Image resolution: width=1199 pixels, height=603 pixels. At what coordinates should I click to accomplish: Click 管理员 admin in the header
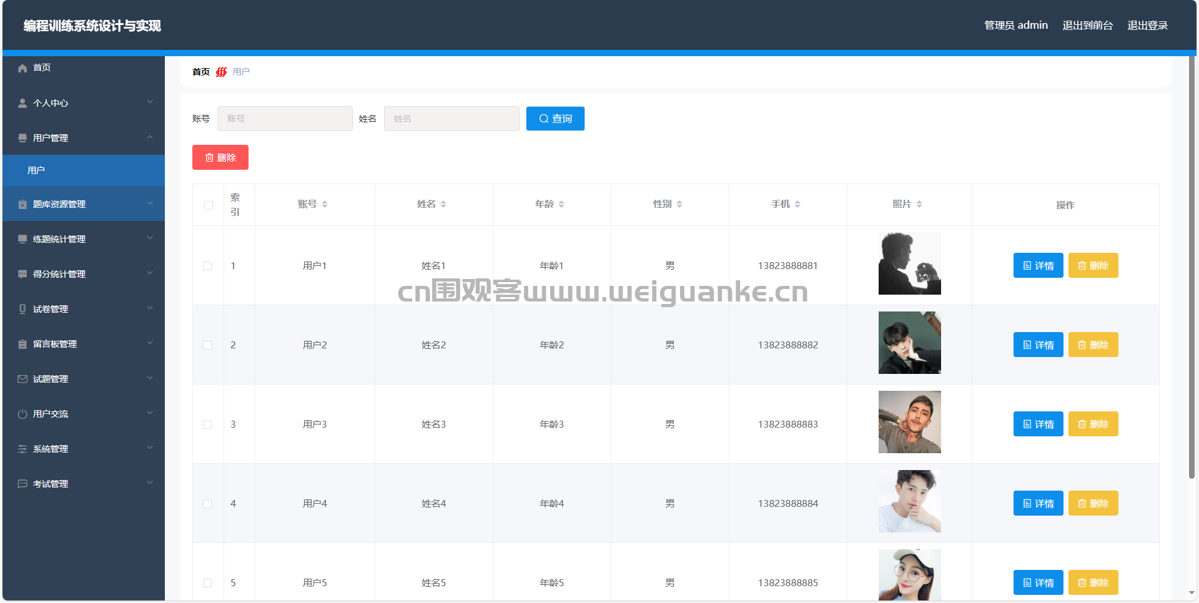point(1016,26)
